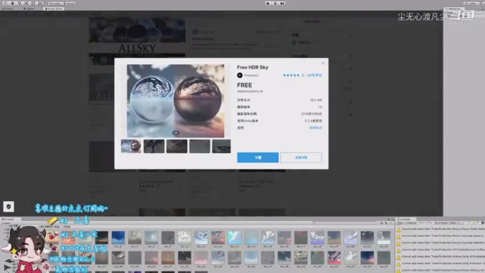The height and width of the screenshot is (273, 485).
Task: Click the Pause button in top toolbar
Action: (275, 3)
